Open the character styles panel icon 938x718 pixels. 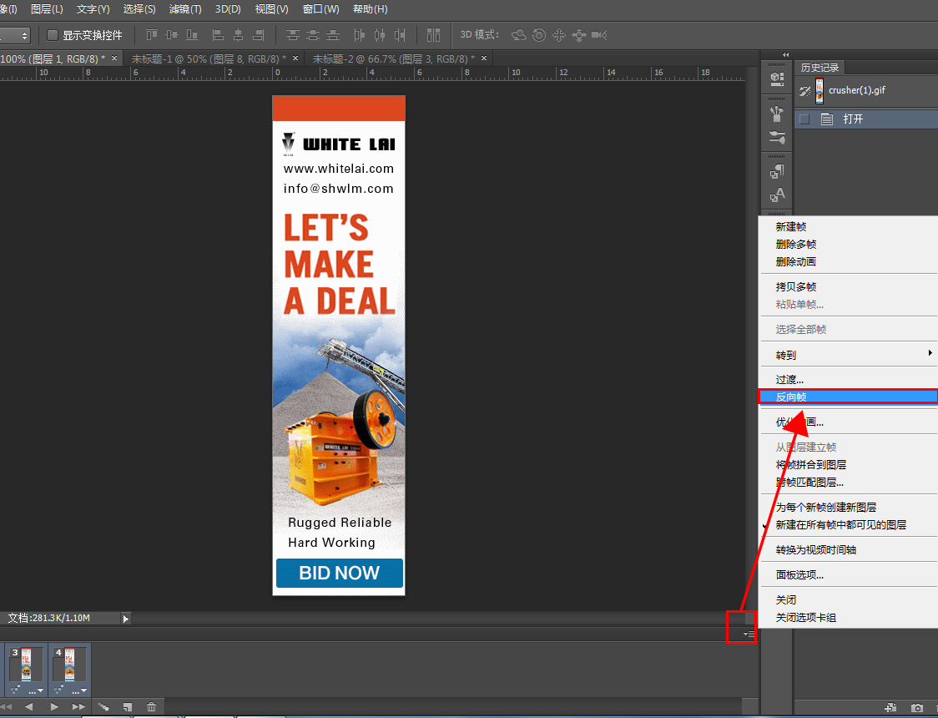tap(777, 195)
